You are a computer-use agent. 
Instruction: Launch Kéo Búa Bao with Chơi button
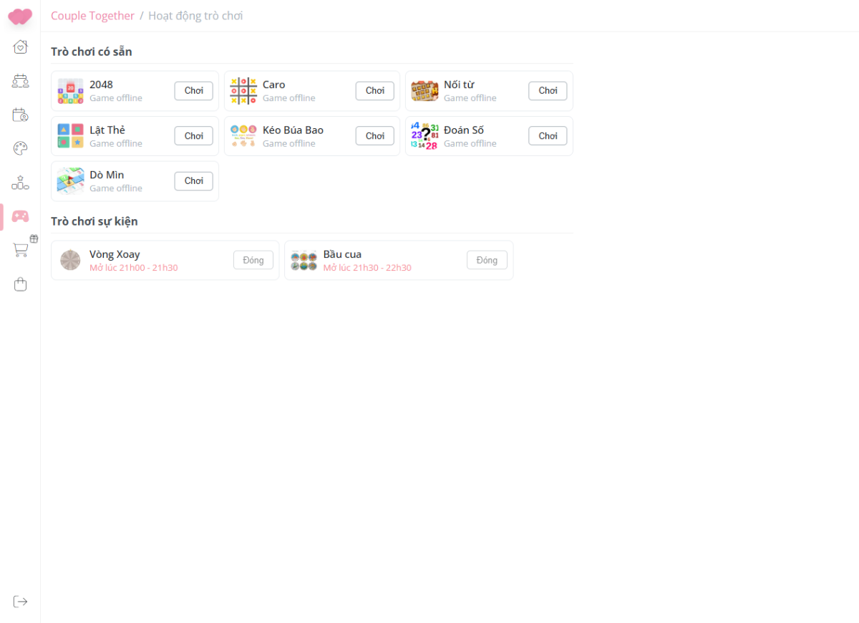[374, 136]
